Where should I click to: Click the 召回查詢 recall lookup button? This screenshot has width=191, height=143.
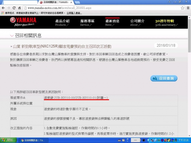click(164, 78)
